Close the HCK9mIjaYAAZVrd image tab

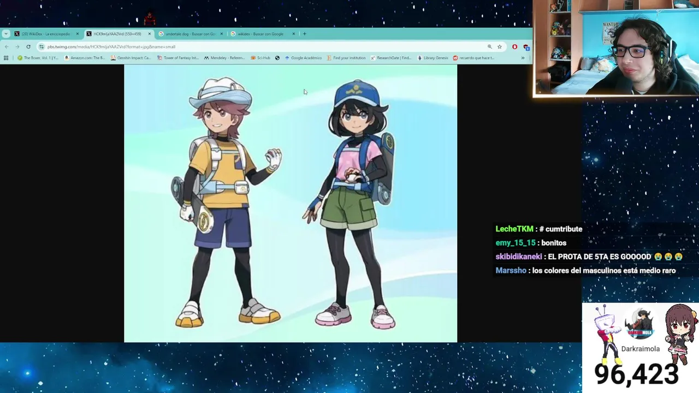pos(150,34)
